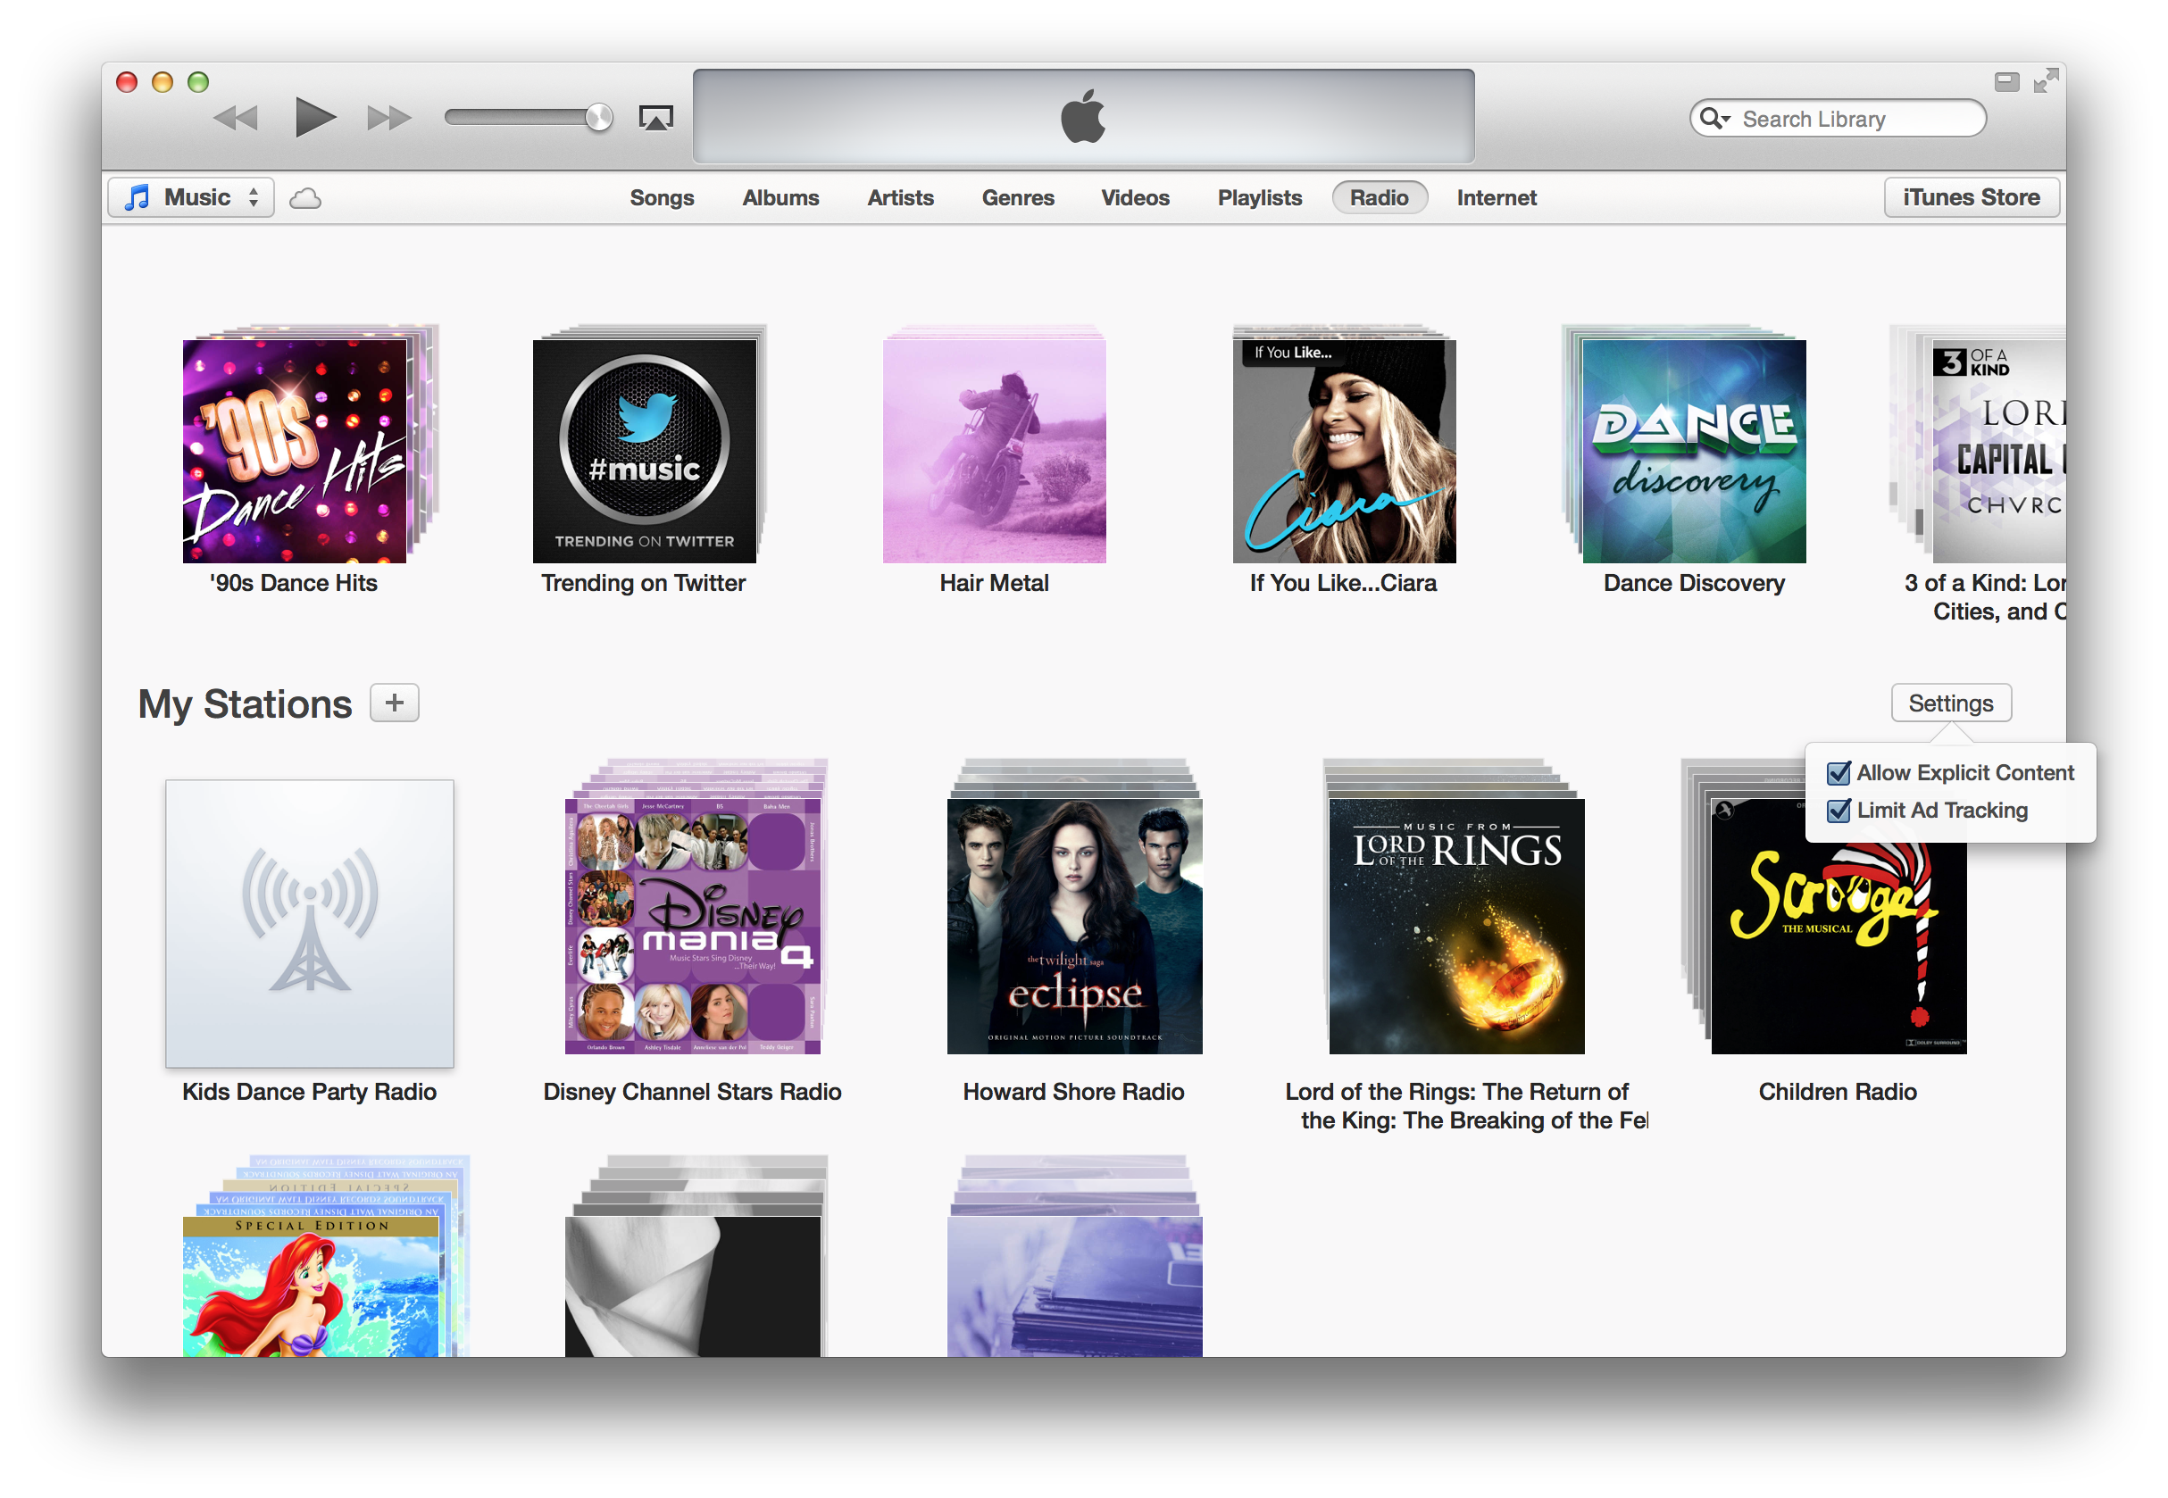Open the Trending on Twitter station
The width and height of the screenshot is (2168, 1498).
pyautogui.click(x=644, y=452)
